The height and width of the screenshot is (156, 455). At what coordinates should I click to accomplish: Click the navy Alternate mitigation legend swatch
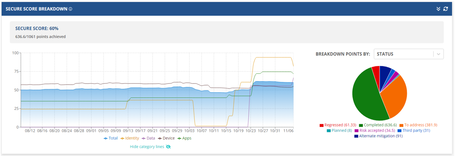(356, 136)
